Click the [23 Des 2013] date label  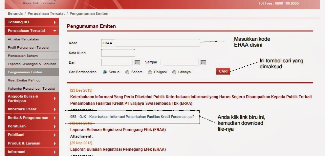(x=81, y=90)
